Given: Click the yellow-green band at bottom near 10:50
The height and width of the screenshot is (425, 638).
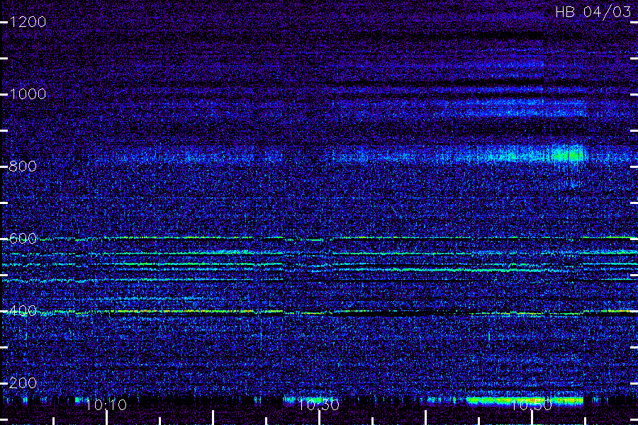Looking at the screenshot, I should coord(525,401).
